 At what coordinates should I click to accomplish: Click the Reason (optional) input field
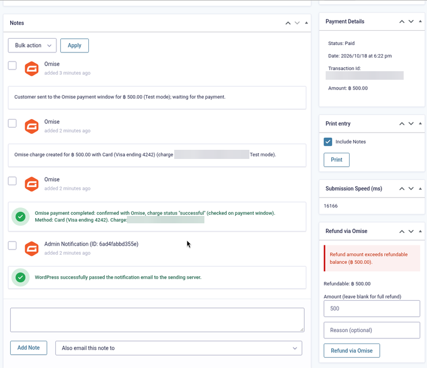(372, 330)
